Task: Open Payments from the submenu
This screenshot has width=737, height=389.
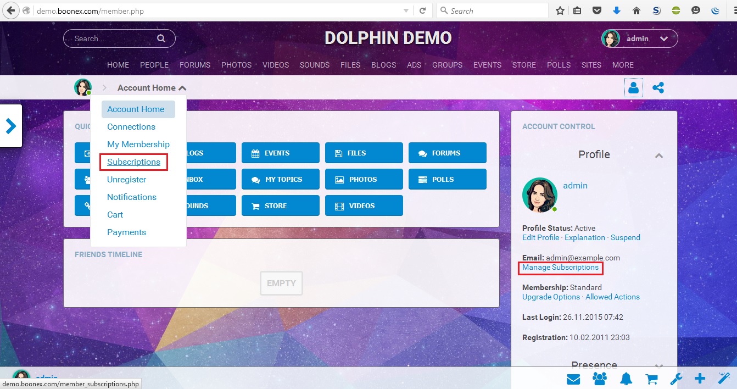Action: pyautogui.click(x=126, y=232)
